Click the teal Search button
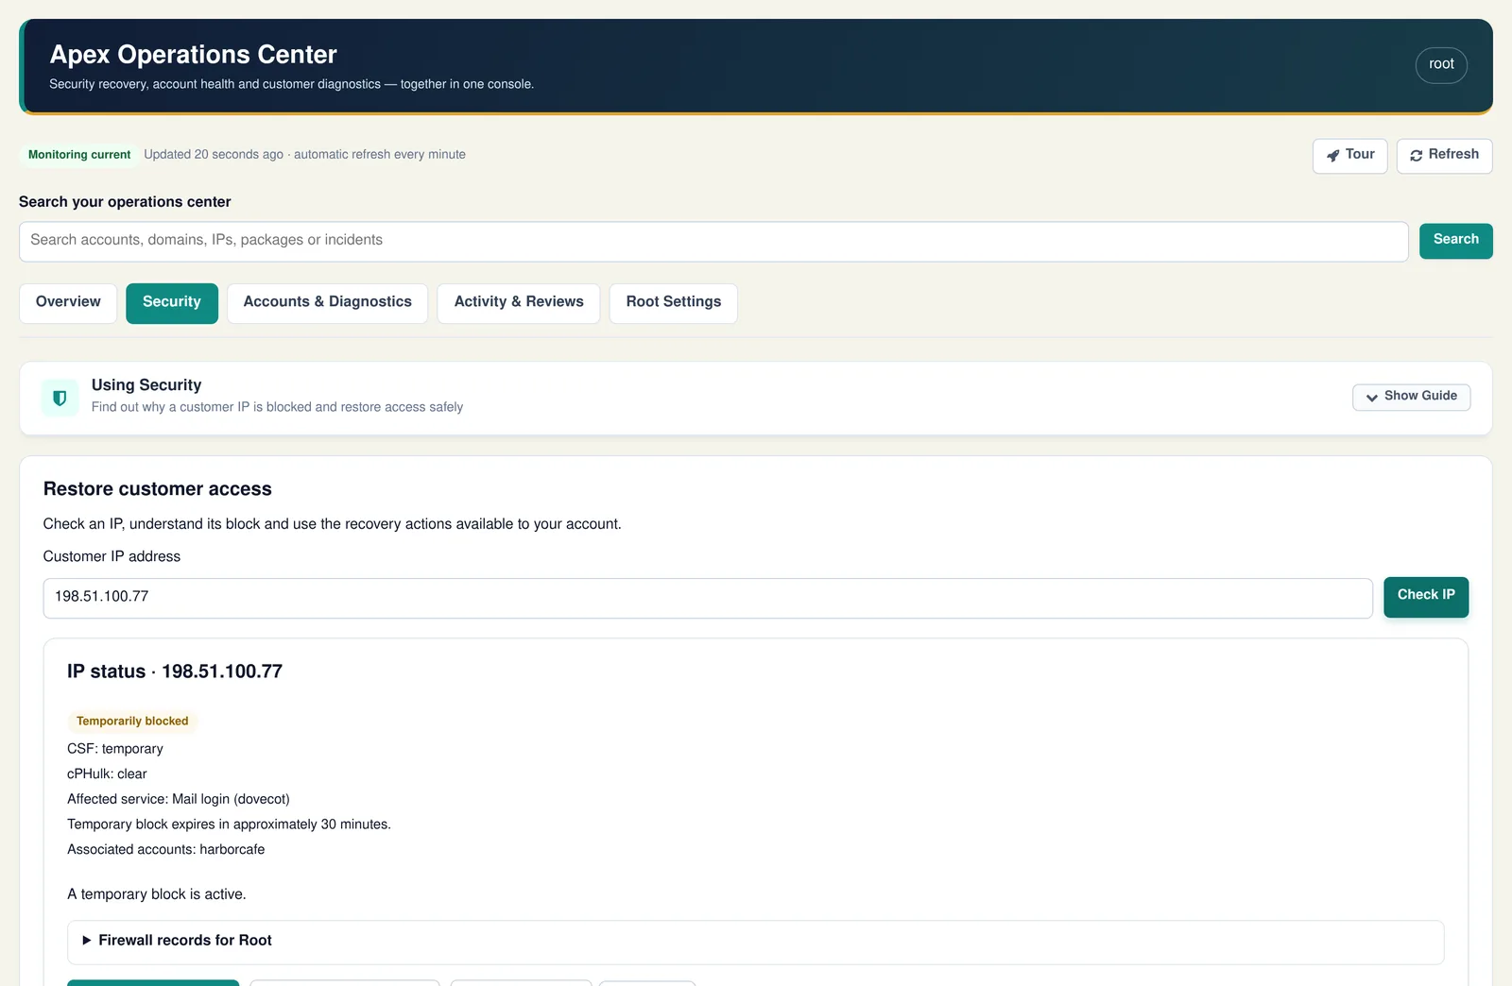The height and width of the screenshot is (986, 1512). click(x=1455, y=241)
